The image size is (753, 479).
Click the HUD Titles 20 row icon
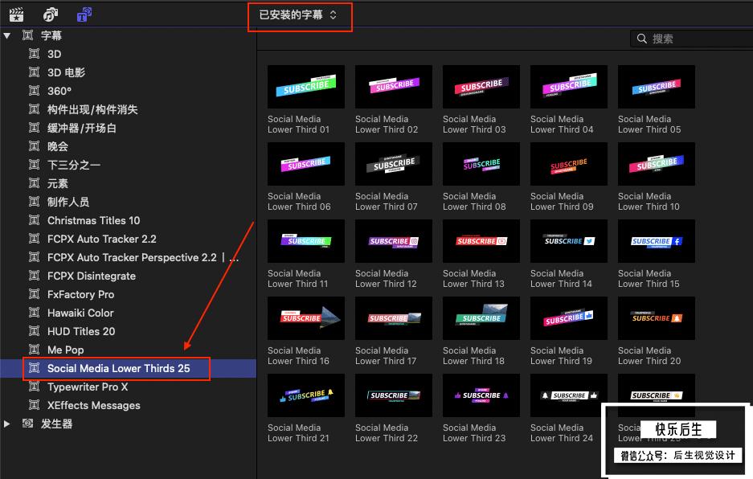pyautogui.click(x=34, y=331)
